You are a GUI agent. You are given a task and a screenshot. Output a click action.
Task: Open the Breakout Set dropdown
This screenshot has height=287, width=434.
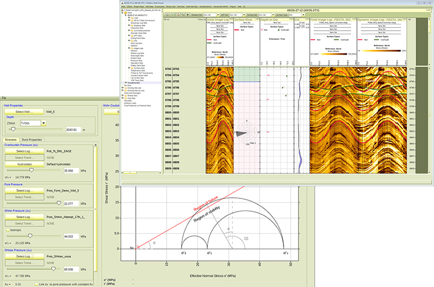click(x=212, y=15)
